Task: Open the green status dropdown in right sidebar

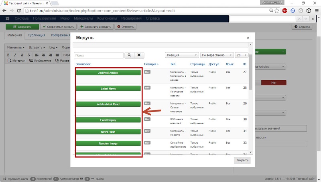Action: (x=270, y=52)
